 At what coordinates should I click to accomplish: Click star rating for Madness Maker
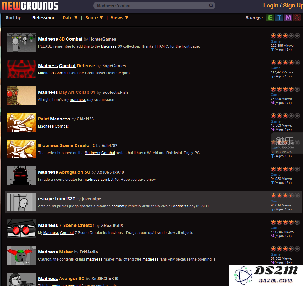click(285, 249)
